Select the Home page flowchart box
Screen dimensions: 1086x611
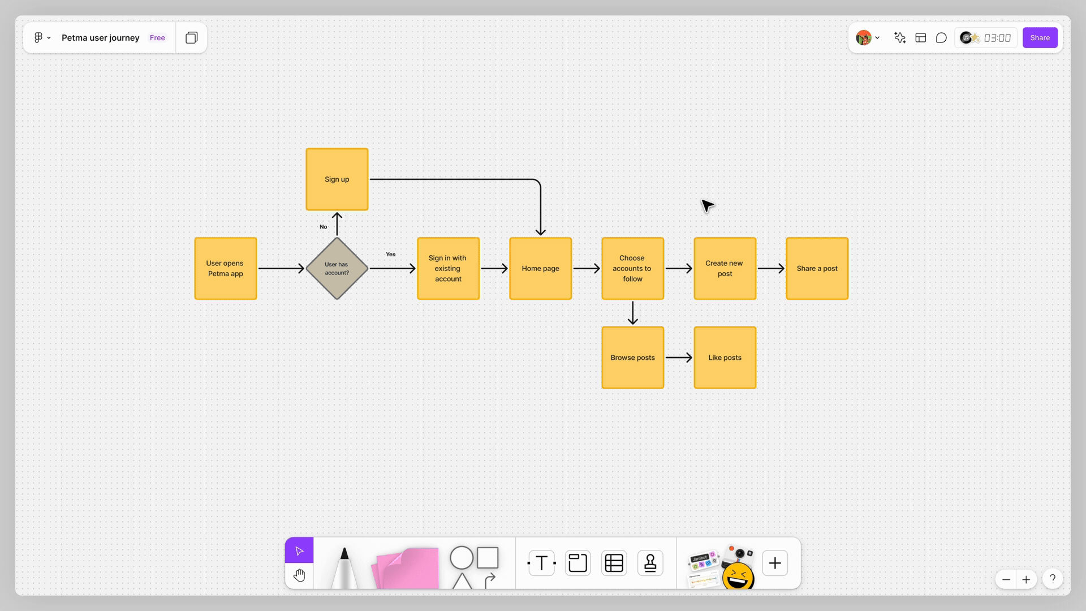[x=540, y=269]
